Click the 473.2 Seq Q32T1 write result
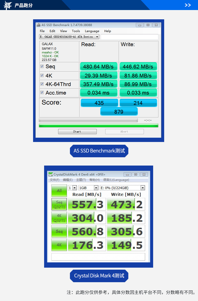198x301 pixels. pyautogui.click(x=126, y=204)
